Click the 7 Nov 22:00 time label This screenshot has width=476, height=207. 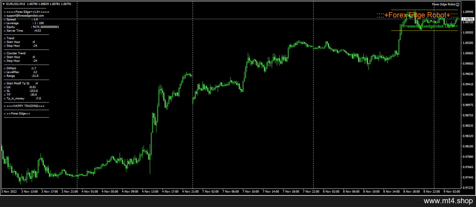coord(311,191)
